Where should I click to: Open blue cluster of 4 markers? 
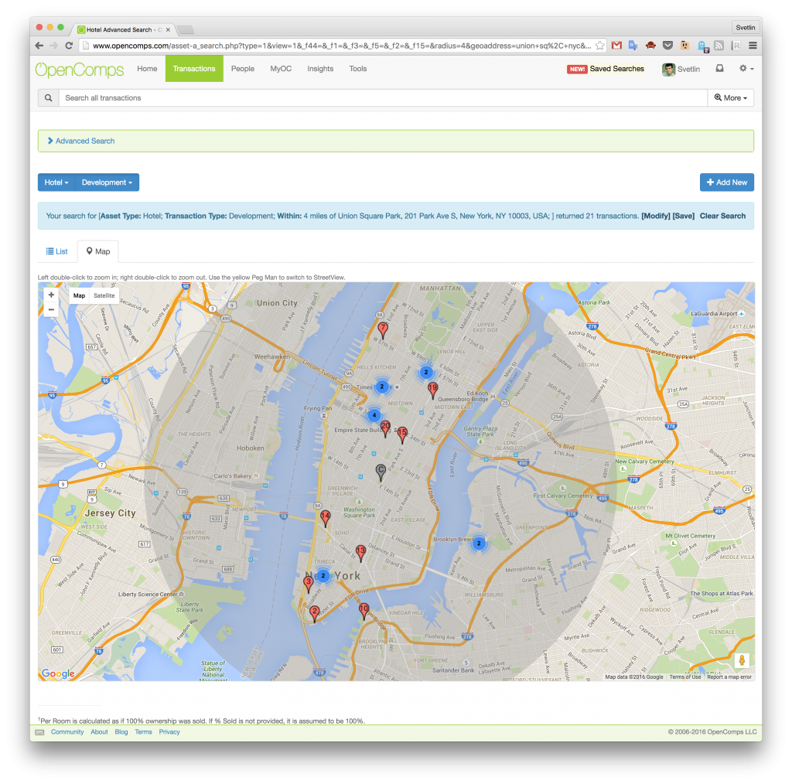click(374, 415)
